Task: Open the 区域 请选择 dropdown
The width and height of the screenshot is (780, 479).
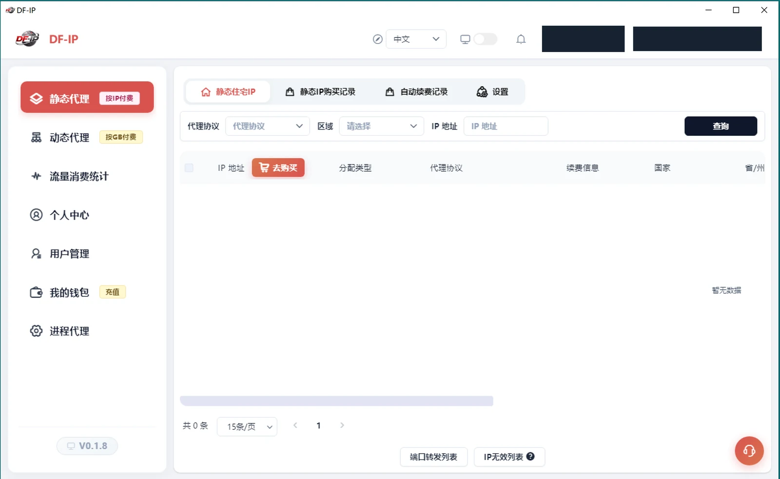Action: pyautogui.click(x=381, y=126)
